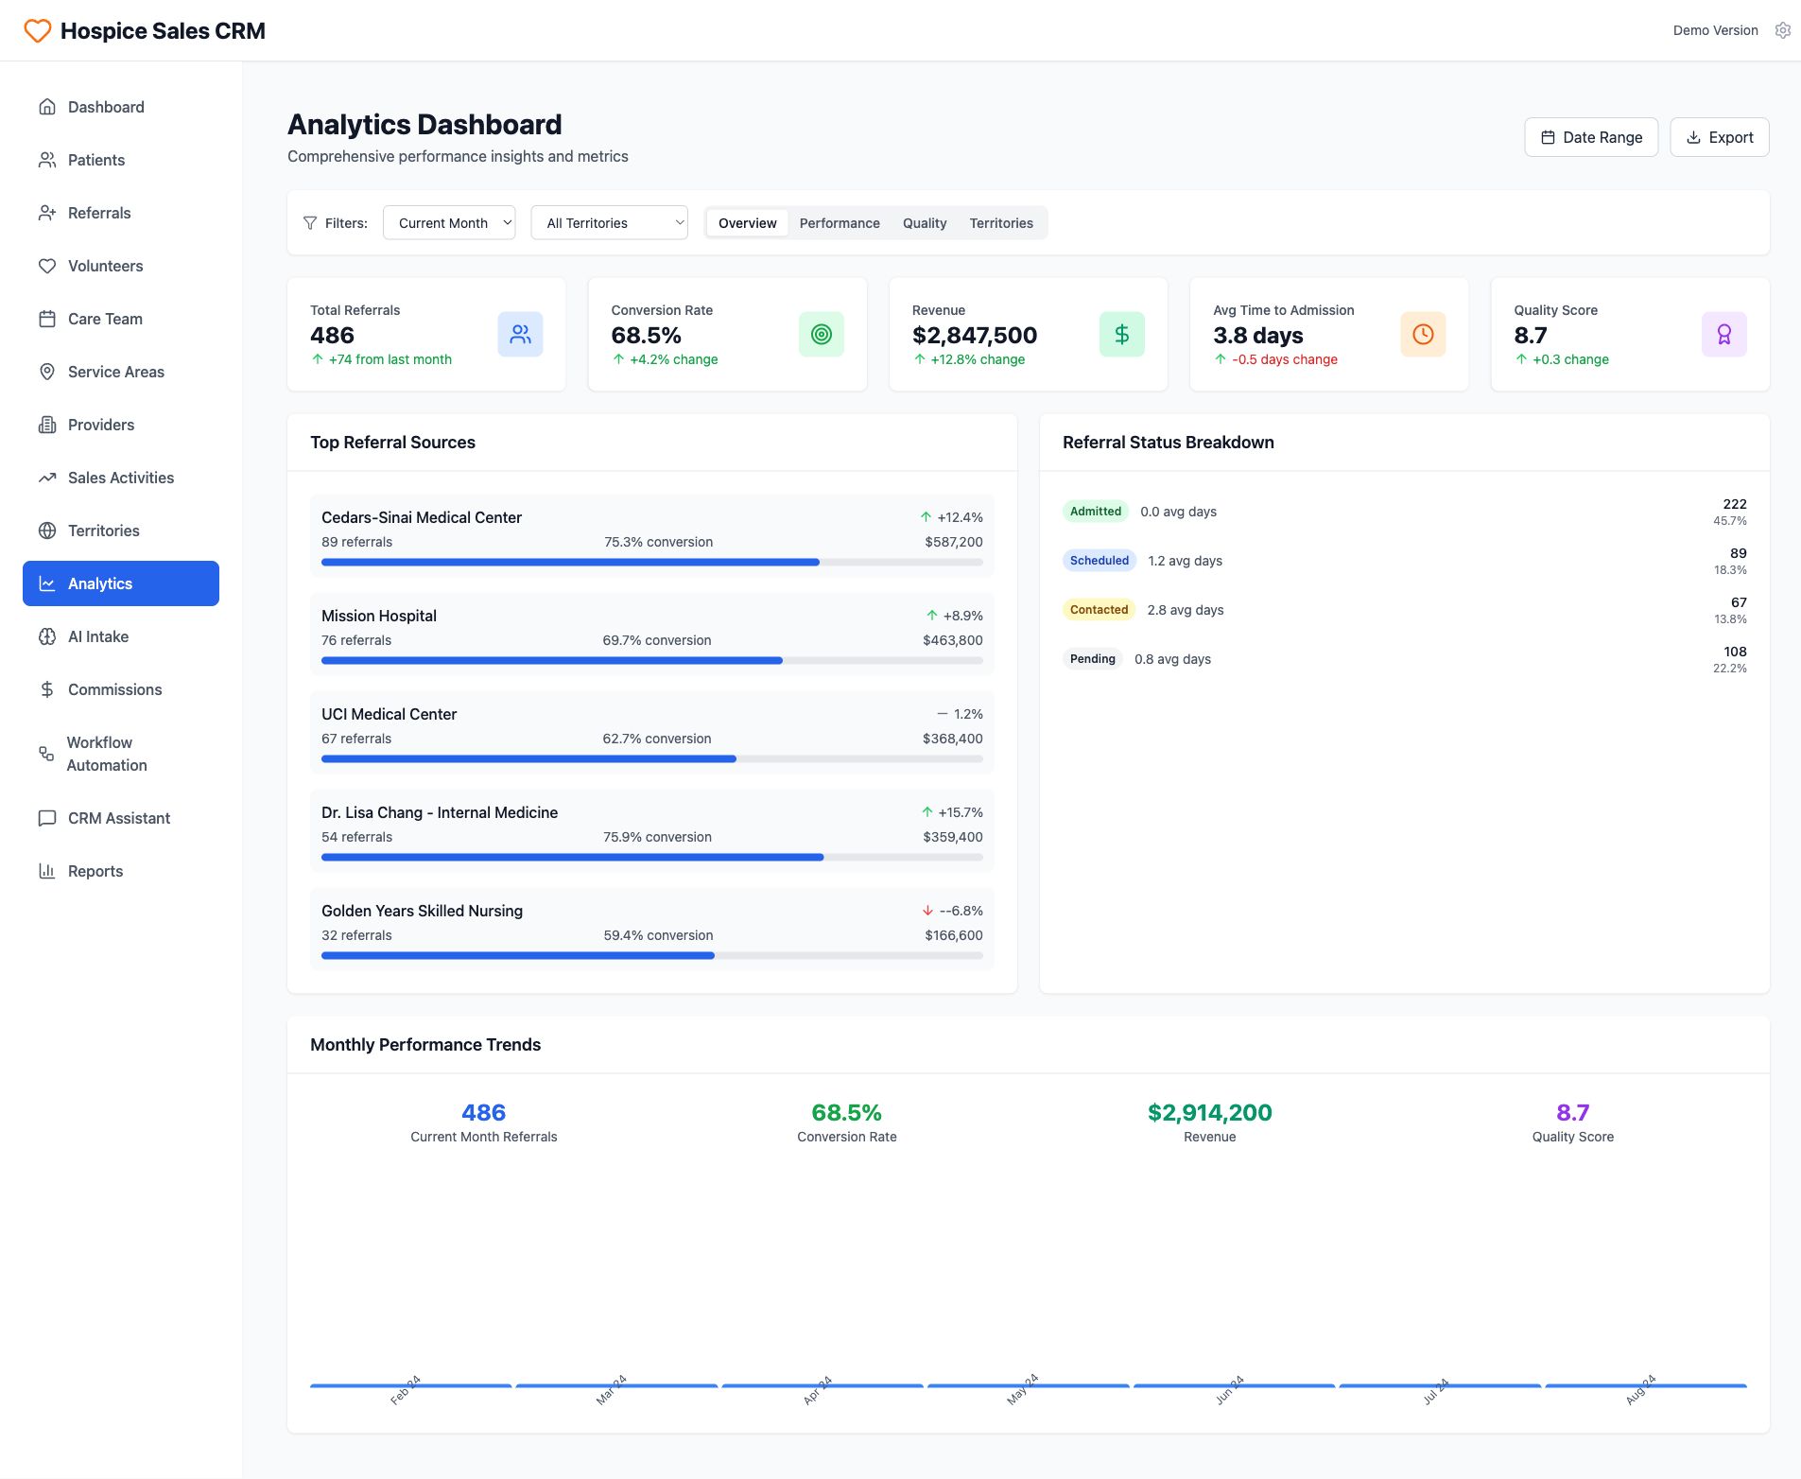Viewport: 1801px width, 1479px height.
Task: Click the Avg Time clock icon
Action: [x=1423, y=334]
